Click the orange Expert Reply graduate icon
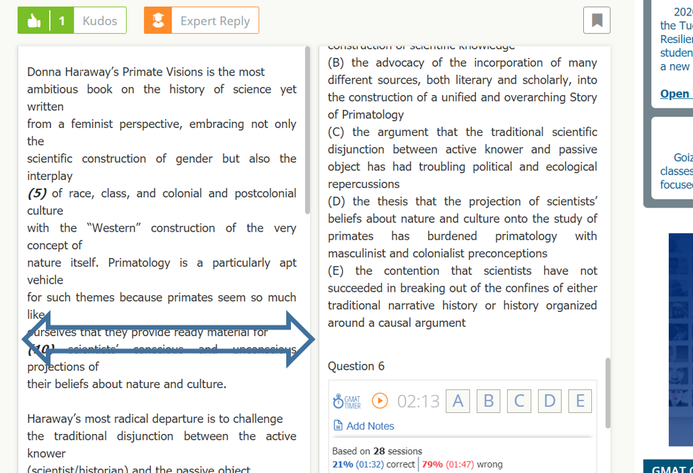693x473 pixels. pyautogui.click(x=158, y=21)
